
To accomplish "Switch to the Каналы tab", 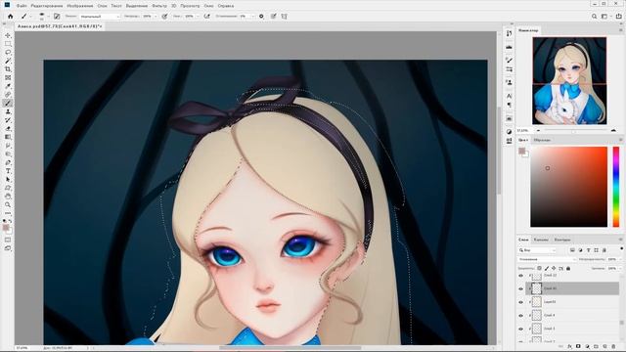I will 541,240.
